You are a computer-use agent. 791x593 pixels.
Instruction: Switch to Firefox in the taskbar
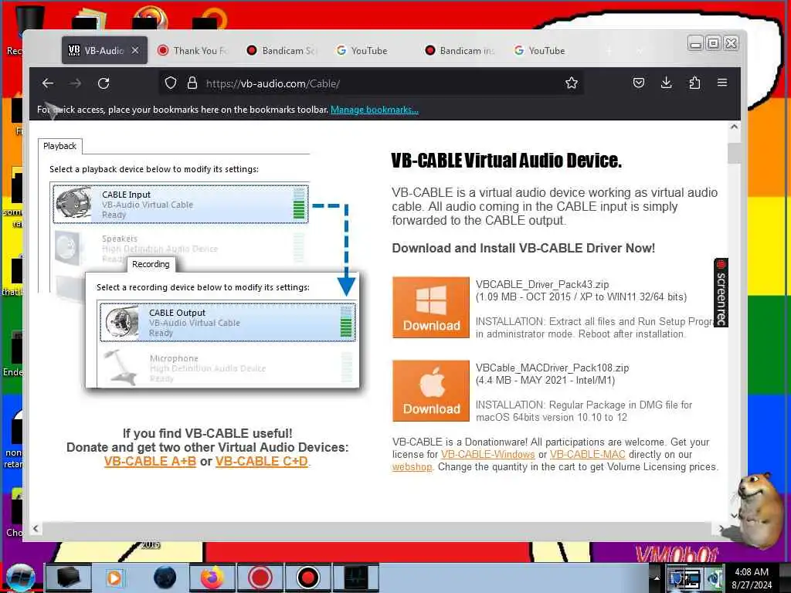click(212, 578)
